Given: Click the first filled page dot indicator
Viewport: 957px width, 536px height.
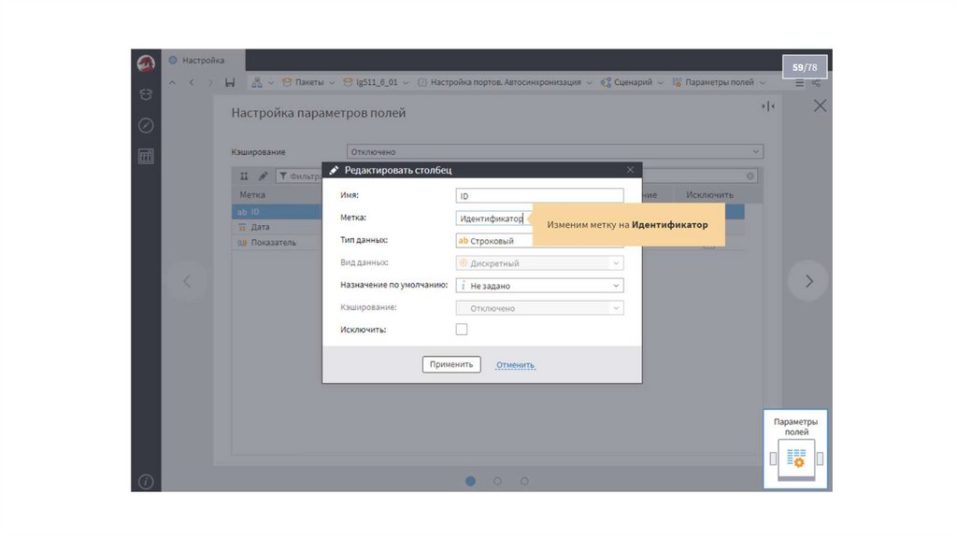Looking at the screenshot, I should pos(471,481).
